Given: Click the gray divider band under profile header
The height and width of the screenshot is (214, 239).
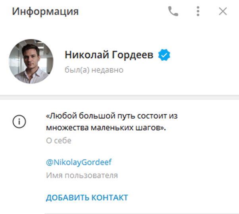Looking at the screenshot, I should click(119, 96).
